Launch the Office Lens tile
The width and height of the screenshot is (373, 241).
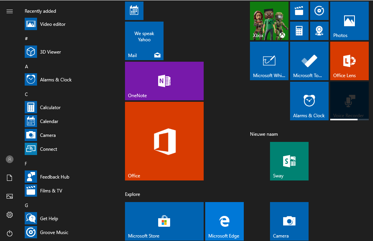pyautogui.click(x=349, y=61)
